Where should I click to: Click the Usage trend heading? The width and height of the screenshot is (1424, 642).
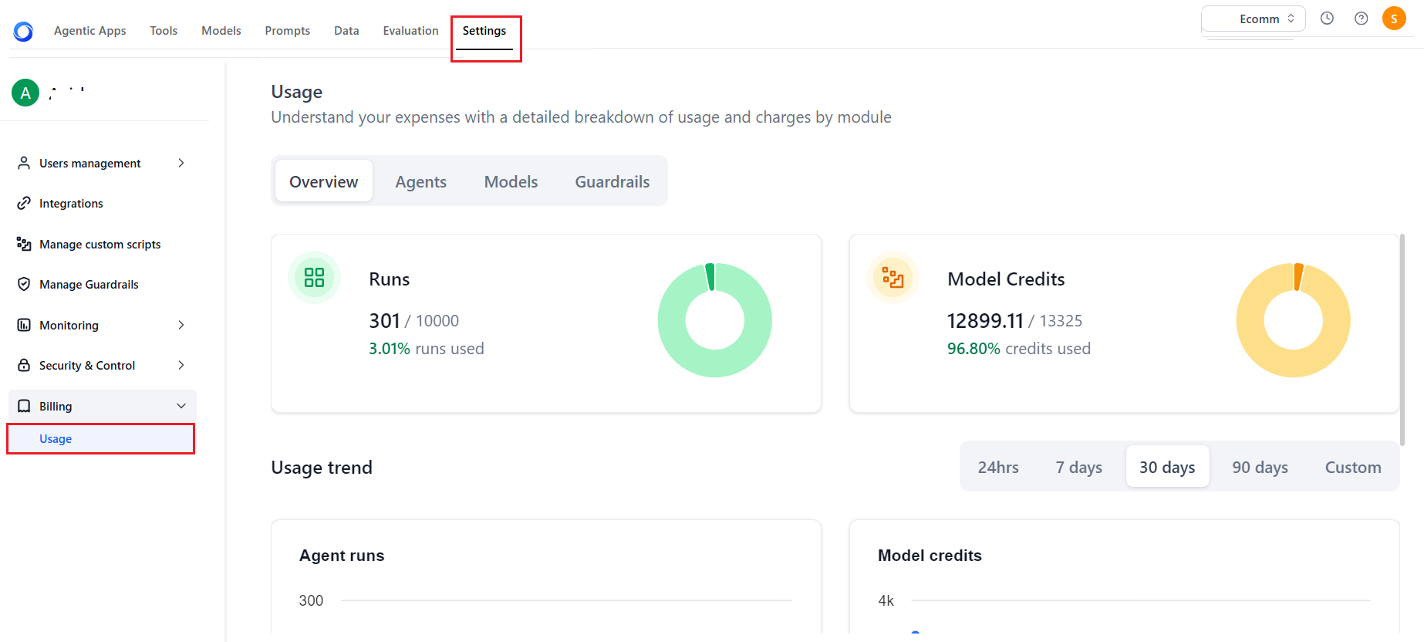tap(322, 468)
